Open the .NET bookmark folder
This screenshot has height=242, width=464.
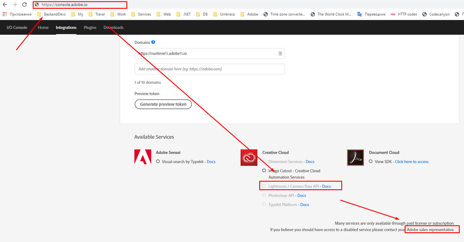183,14
